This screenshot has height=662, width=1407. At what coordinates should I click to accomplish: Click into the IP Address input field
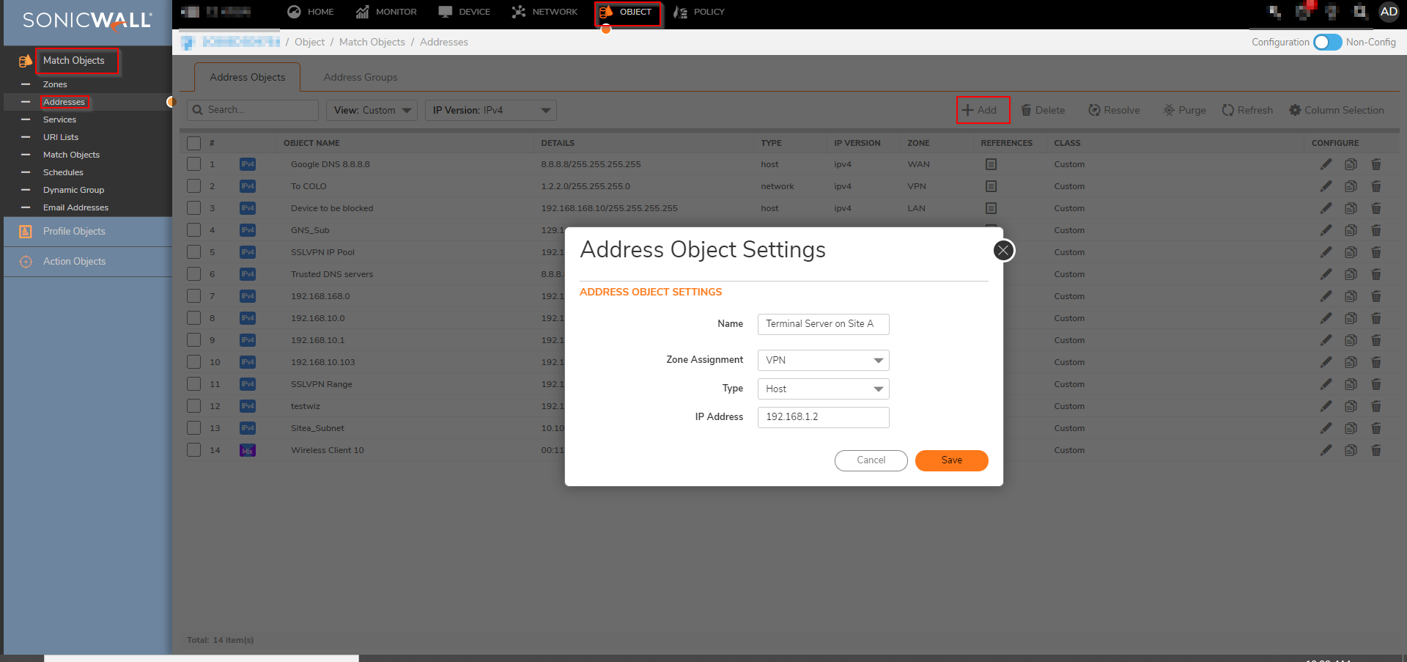tap(823, 417)
